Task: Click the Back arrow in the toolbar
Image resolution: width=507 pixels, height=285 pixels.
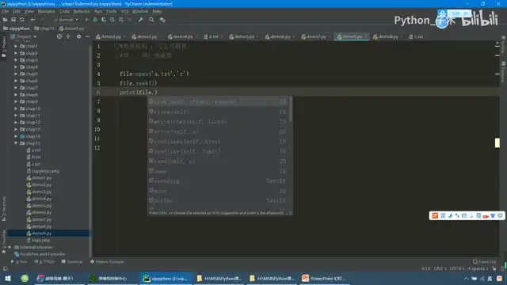Action: coord(32,20)
